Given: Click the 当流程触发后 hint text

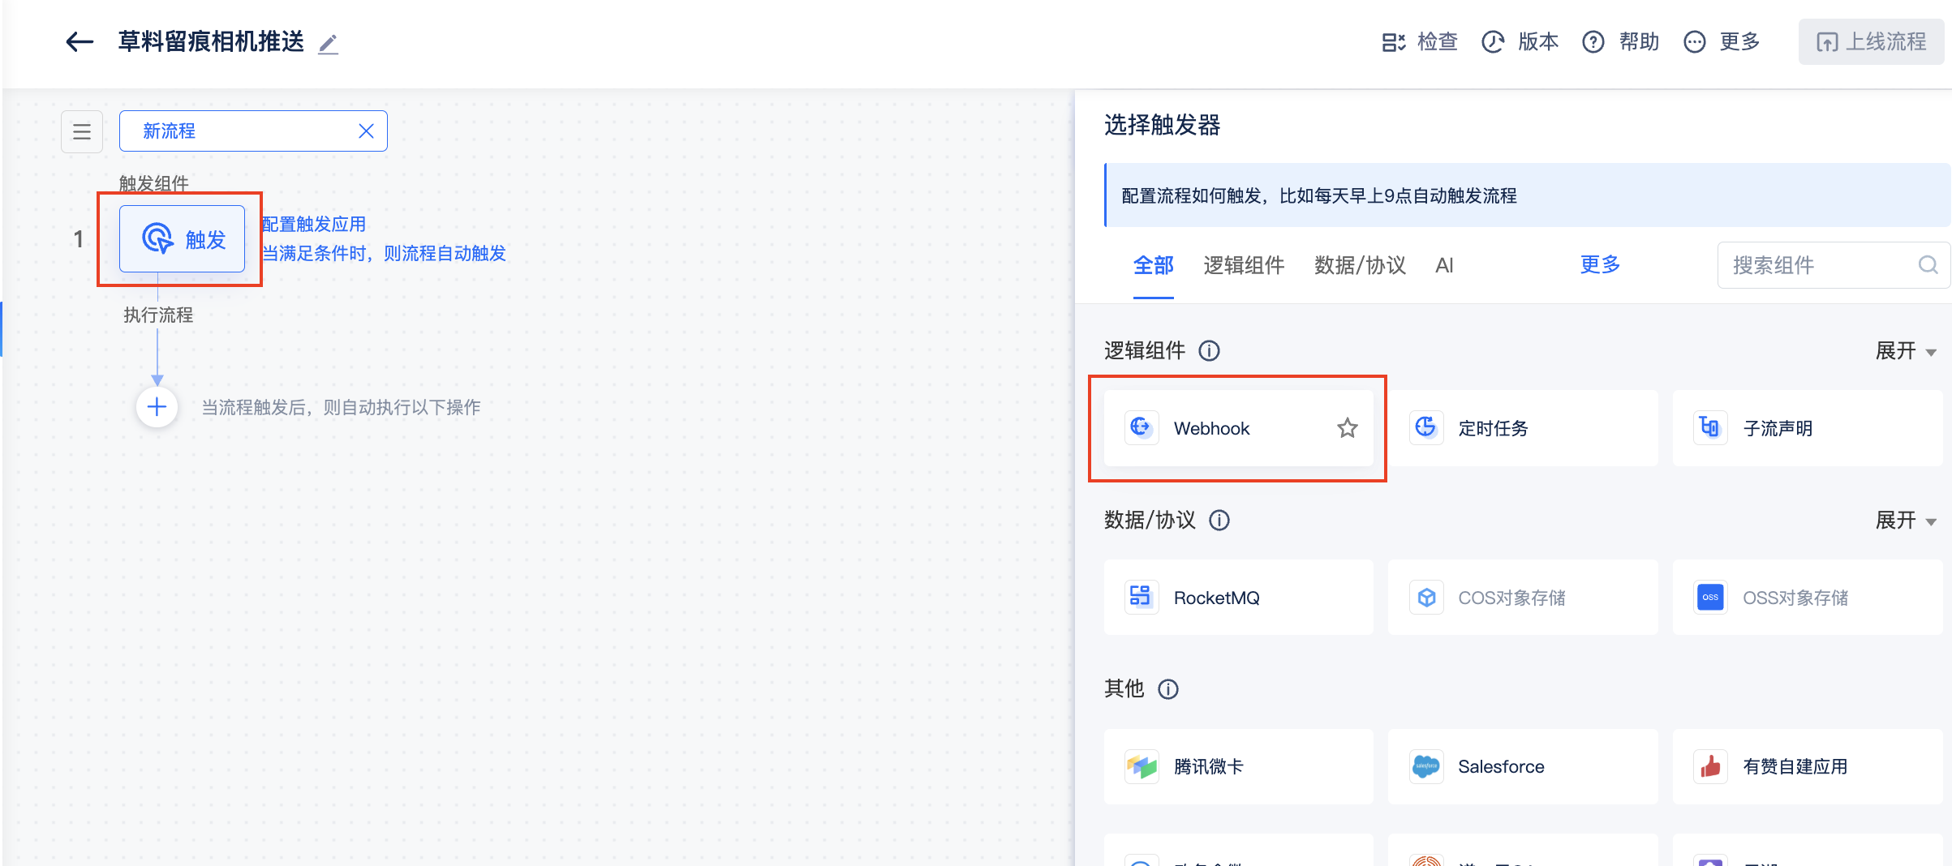Looking at the screenshot, I should (341, 407).
